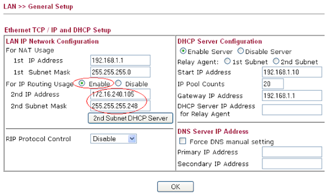Click the Primary IP Address DNS field
Image resolution: width=325 pixels, height=194 pixels.
(x=292, y=152)
